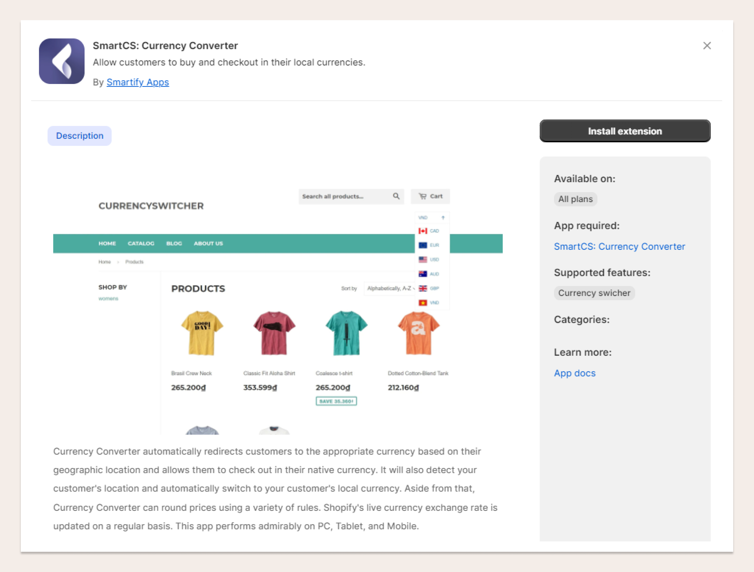Image resolution: width=754 pixels, height=572 pixels.
Task: Click the SAVE badge under Coalesce t-shirt
Action: pos(336,401)
